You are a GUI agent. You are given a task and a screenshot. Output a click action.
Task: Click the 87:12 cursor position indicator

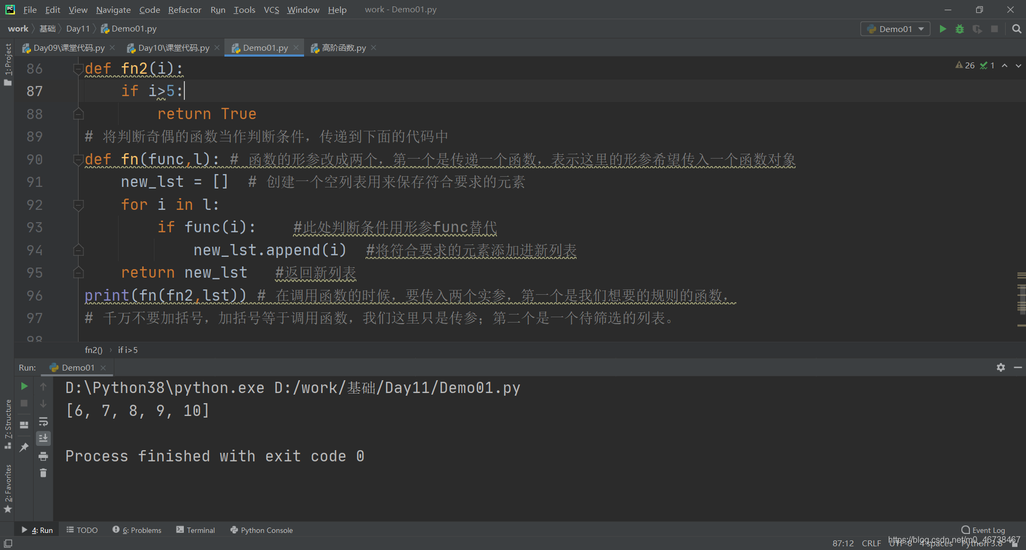point(843,543)
